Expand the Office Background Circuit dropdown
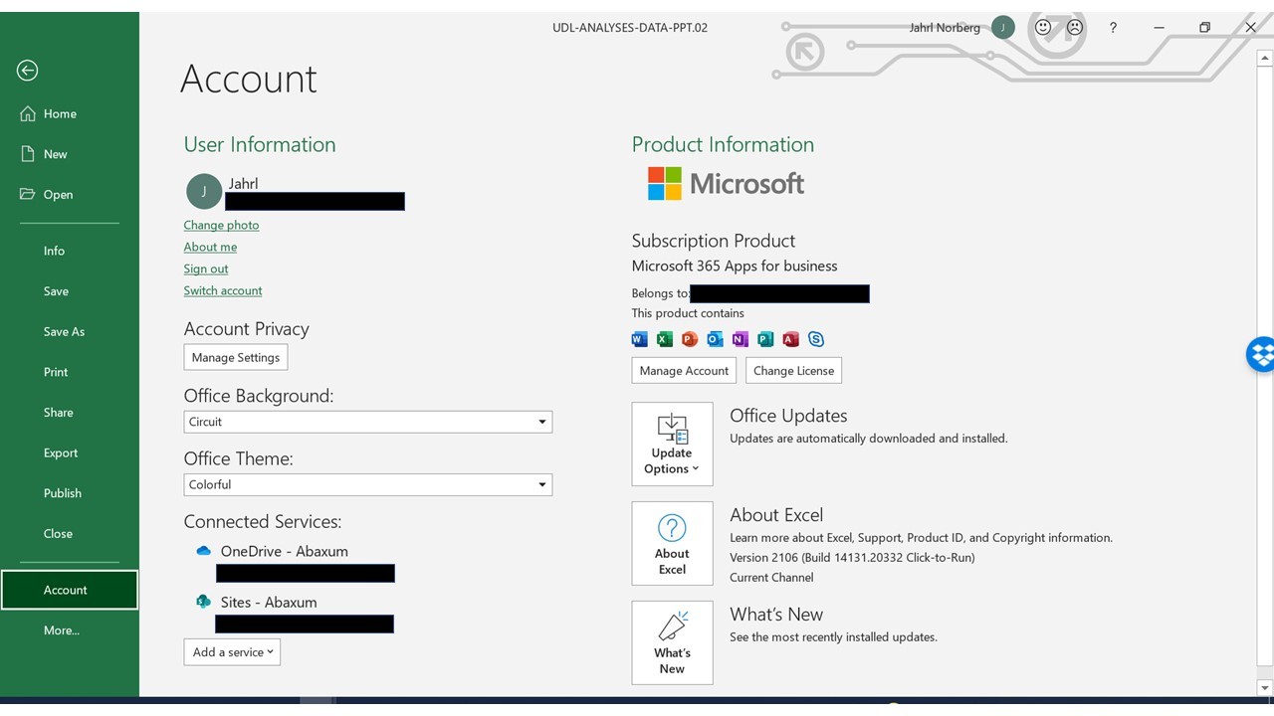The height and width of the screenshot is (716, 1274). (x=368, y=422)
